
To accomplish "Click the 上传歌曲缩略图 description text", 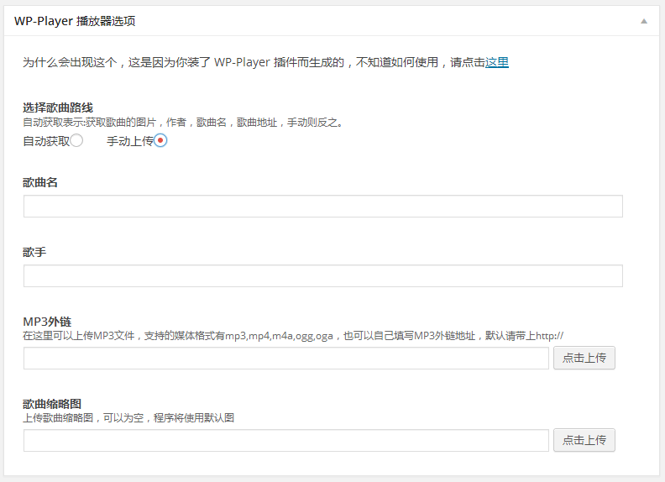I will click(128, 418).
